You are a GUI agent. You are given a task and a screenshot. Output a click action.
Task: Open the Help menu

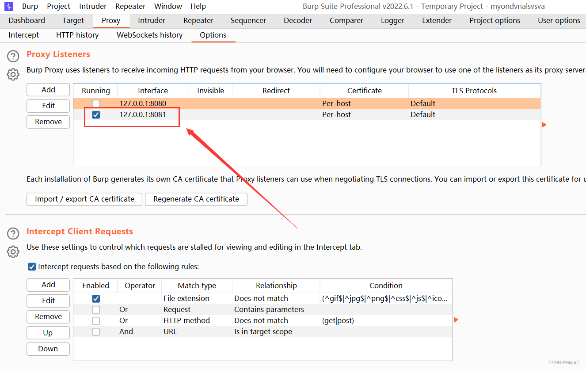tap(198, 6)
